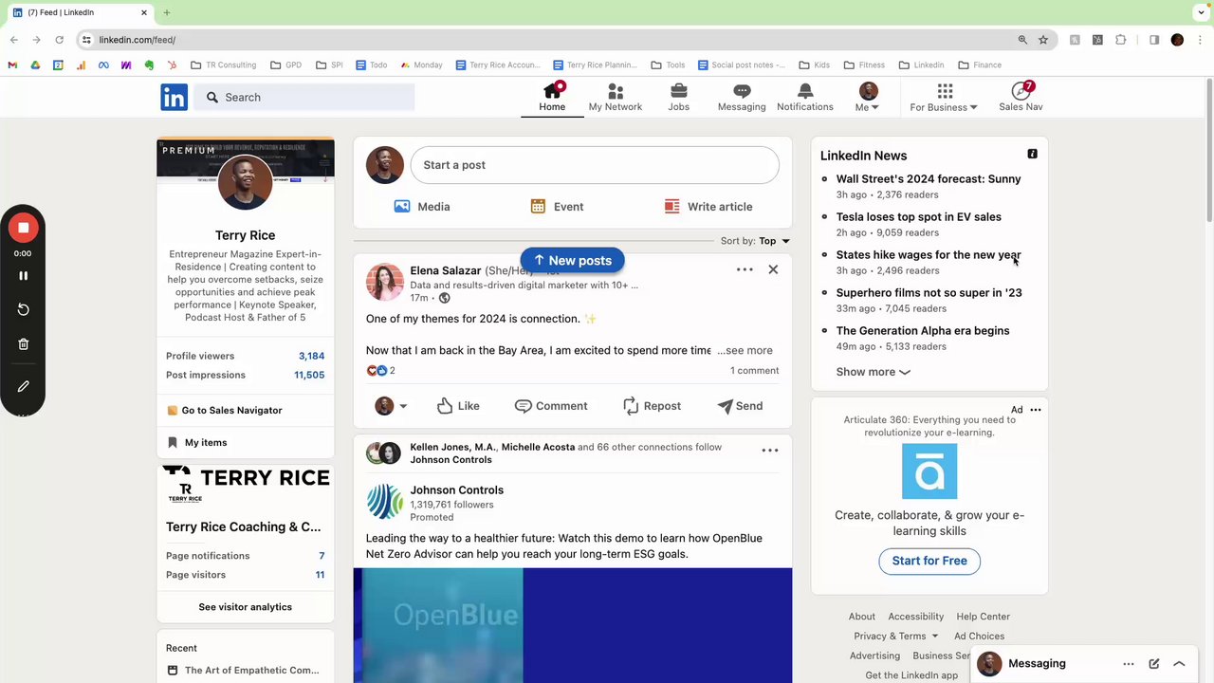Image resolution: width=1214 pixels, height=683 pixels.
Task: Read Tesla loses top spot in EV sales
Action: 918,217
